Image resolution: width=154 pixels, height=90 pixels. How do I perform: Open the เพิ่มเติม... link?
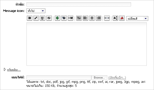tap(14, 70)
